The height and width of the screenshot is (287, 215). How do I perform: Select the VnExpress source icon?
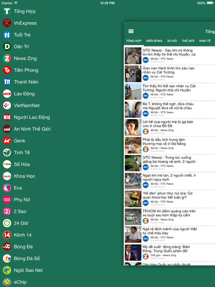(x=7, y=23)
